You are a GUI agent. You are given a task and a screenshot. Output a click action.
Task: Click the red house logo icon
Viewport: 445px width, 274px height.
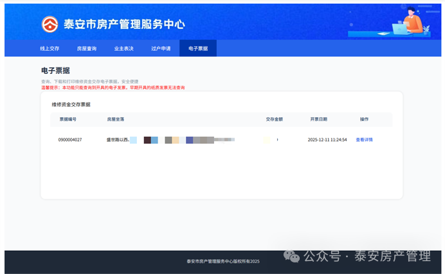tap(50, 24)
